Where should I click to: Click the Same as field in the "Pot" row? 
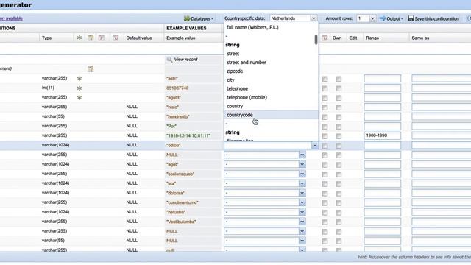[x=442, y=126]
